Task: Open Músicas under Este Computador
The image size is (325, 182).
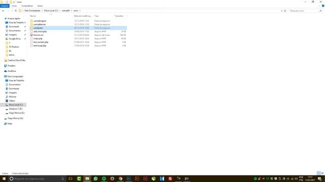Action: point(12,97)
